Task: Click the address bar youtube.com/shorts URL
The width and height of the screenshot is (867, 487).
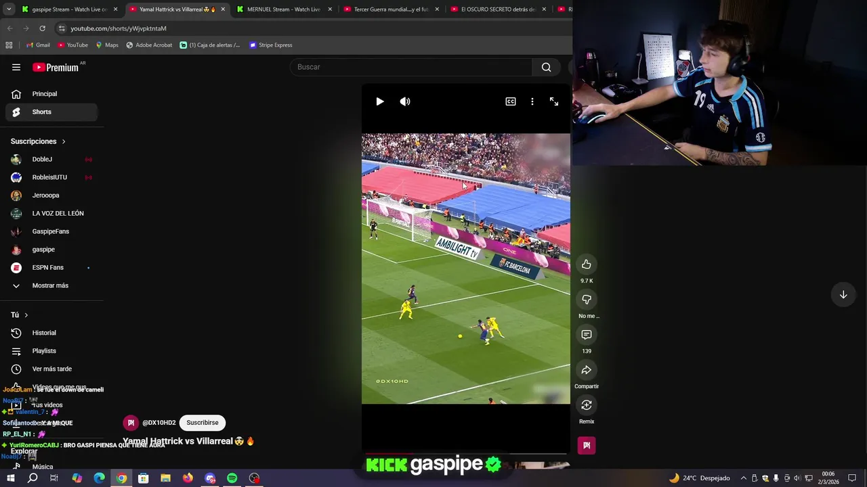Action: (x=119, y=28)
